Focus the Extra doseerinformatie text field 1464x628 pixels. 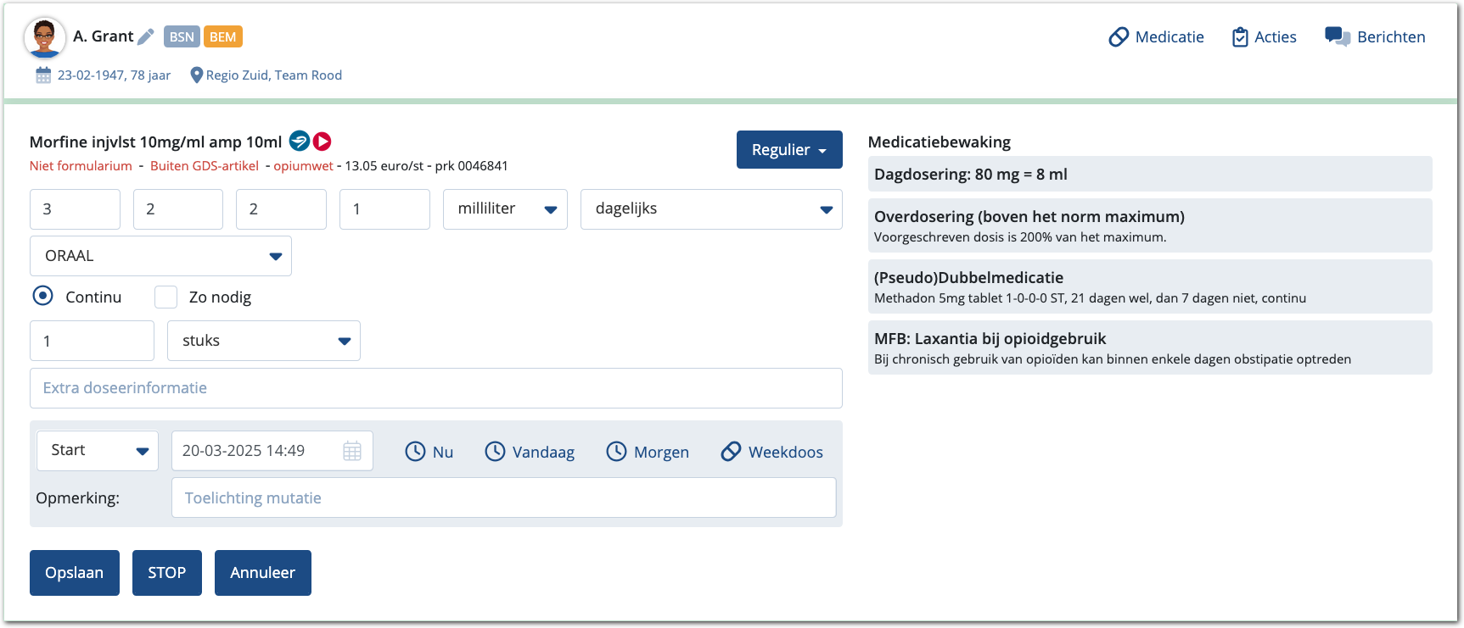pyautogui.click(x=435, y=388)
